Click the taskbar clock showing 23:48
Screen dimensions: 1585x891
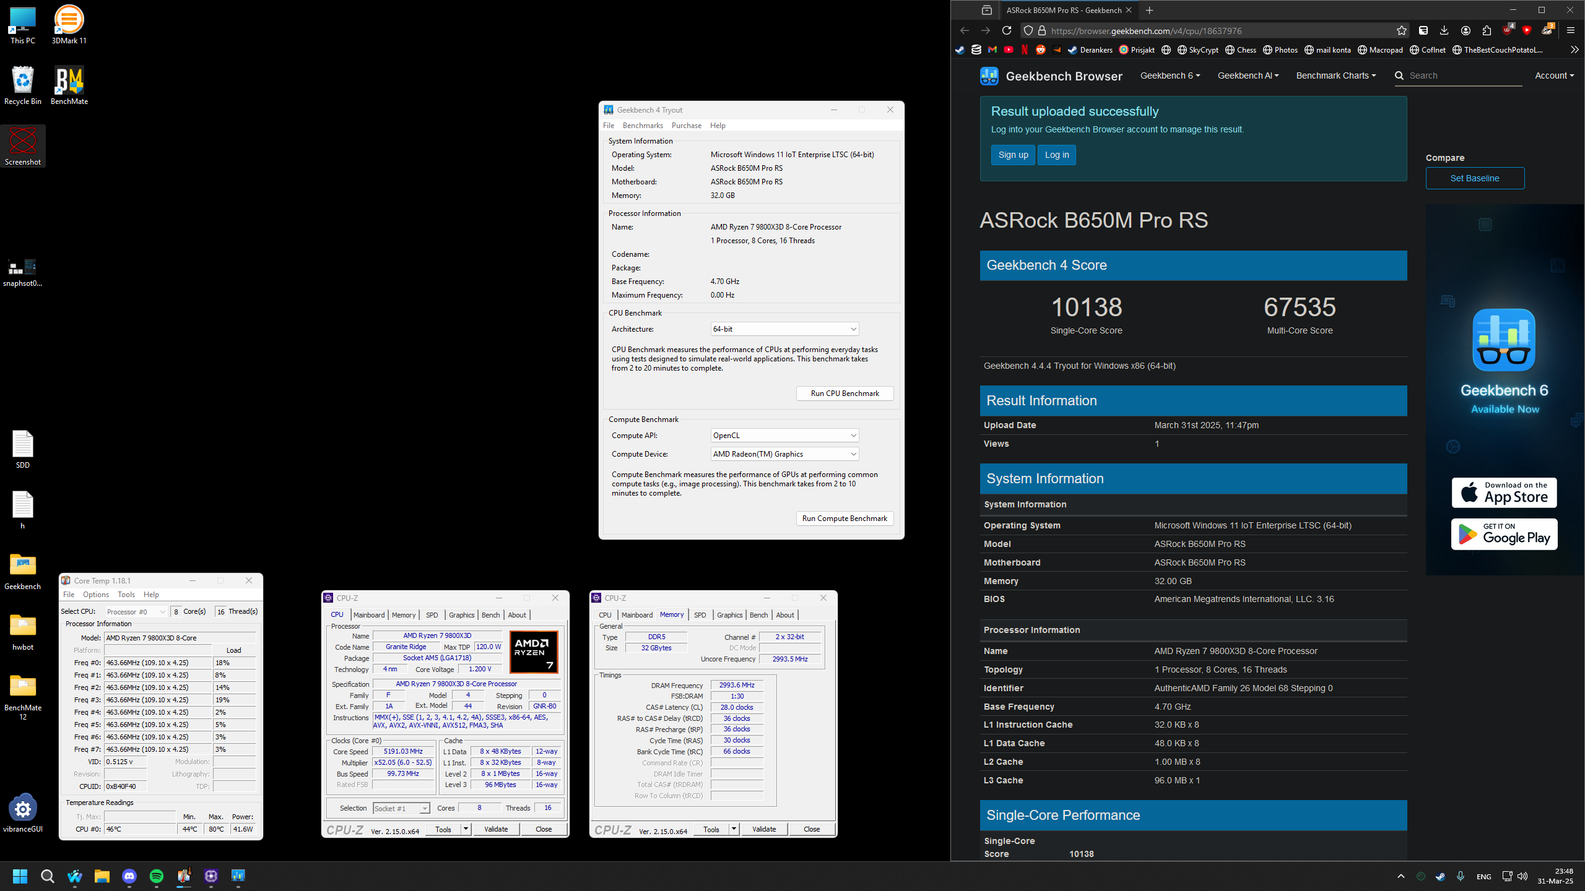pyautogui.click(x=1555, y=876)
